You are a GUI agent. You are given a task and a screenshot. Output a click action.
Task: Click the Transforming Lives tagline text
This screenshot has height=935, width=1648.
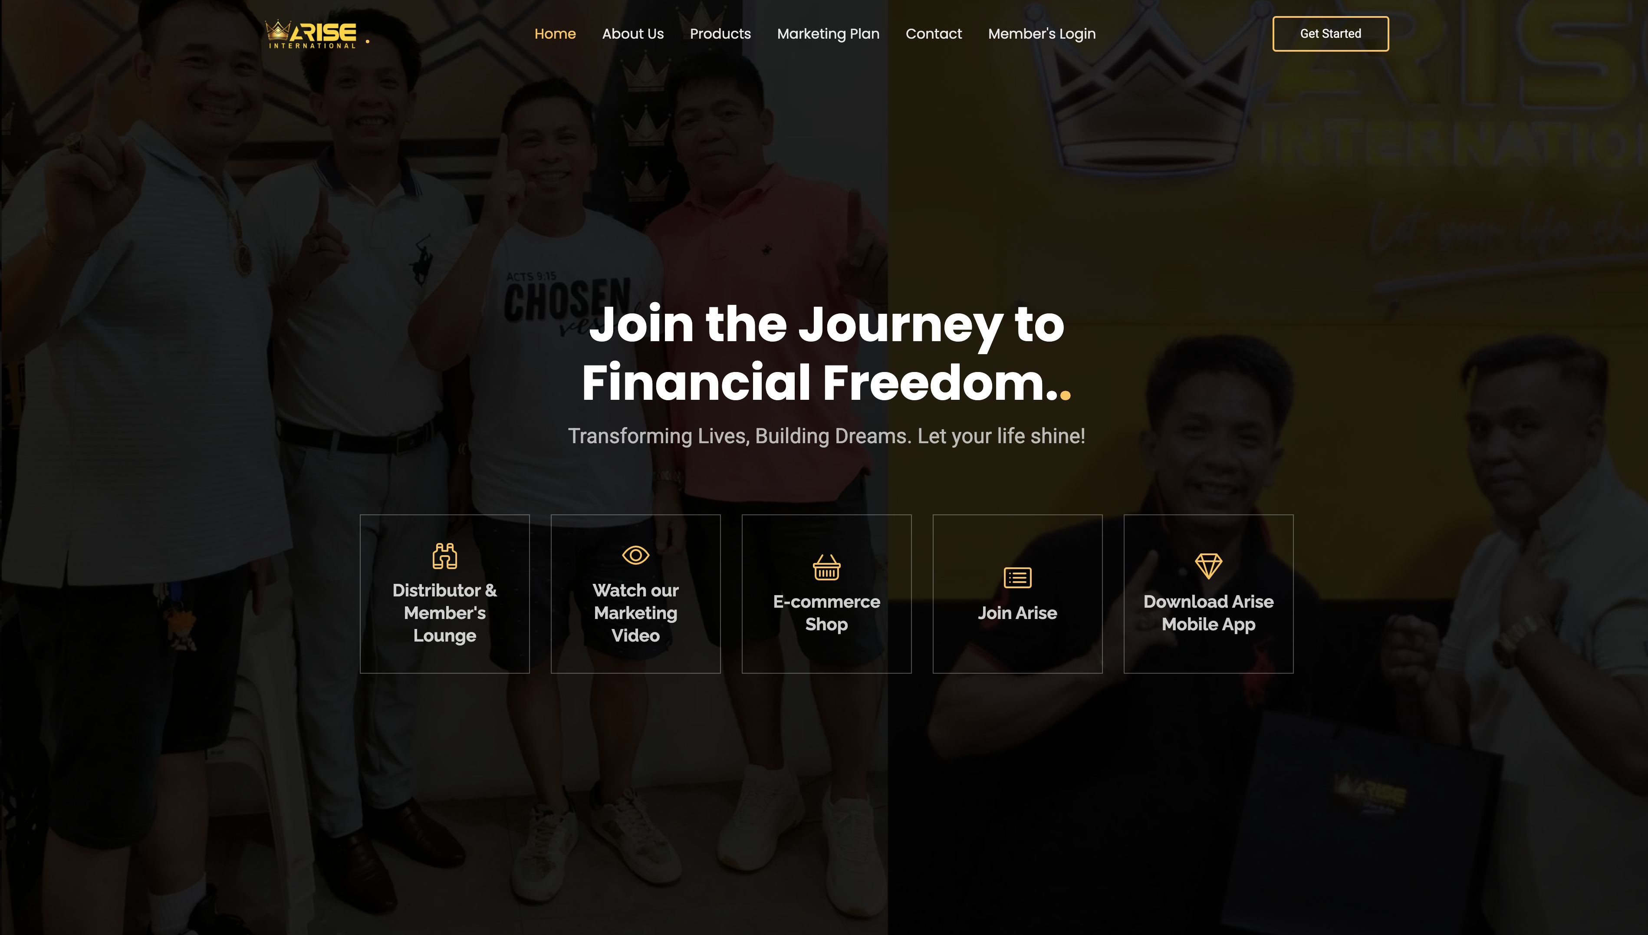tap(826, 436)
